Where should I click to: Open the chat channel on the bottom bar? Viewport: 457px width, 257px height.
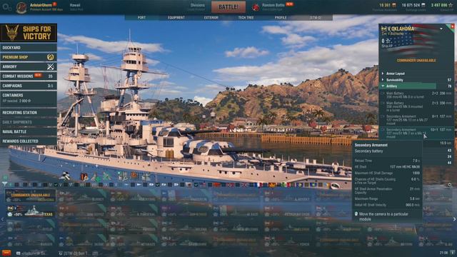[x=31, y=253]
